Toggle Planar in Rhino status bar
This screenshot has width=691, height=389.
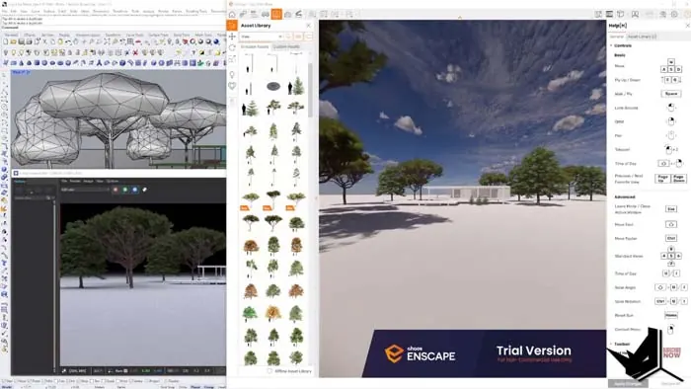coord(195,387)
